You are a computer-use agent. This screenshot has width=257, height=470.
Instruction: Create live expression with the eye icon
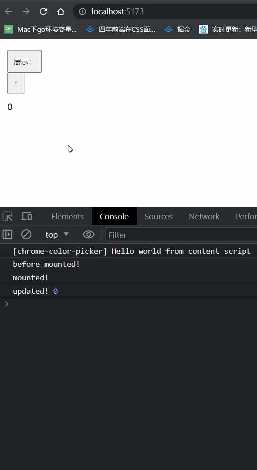(88, 235)
